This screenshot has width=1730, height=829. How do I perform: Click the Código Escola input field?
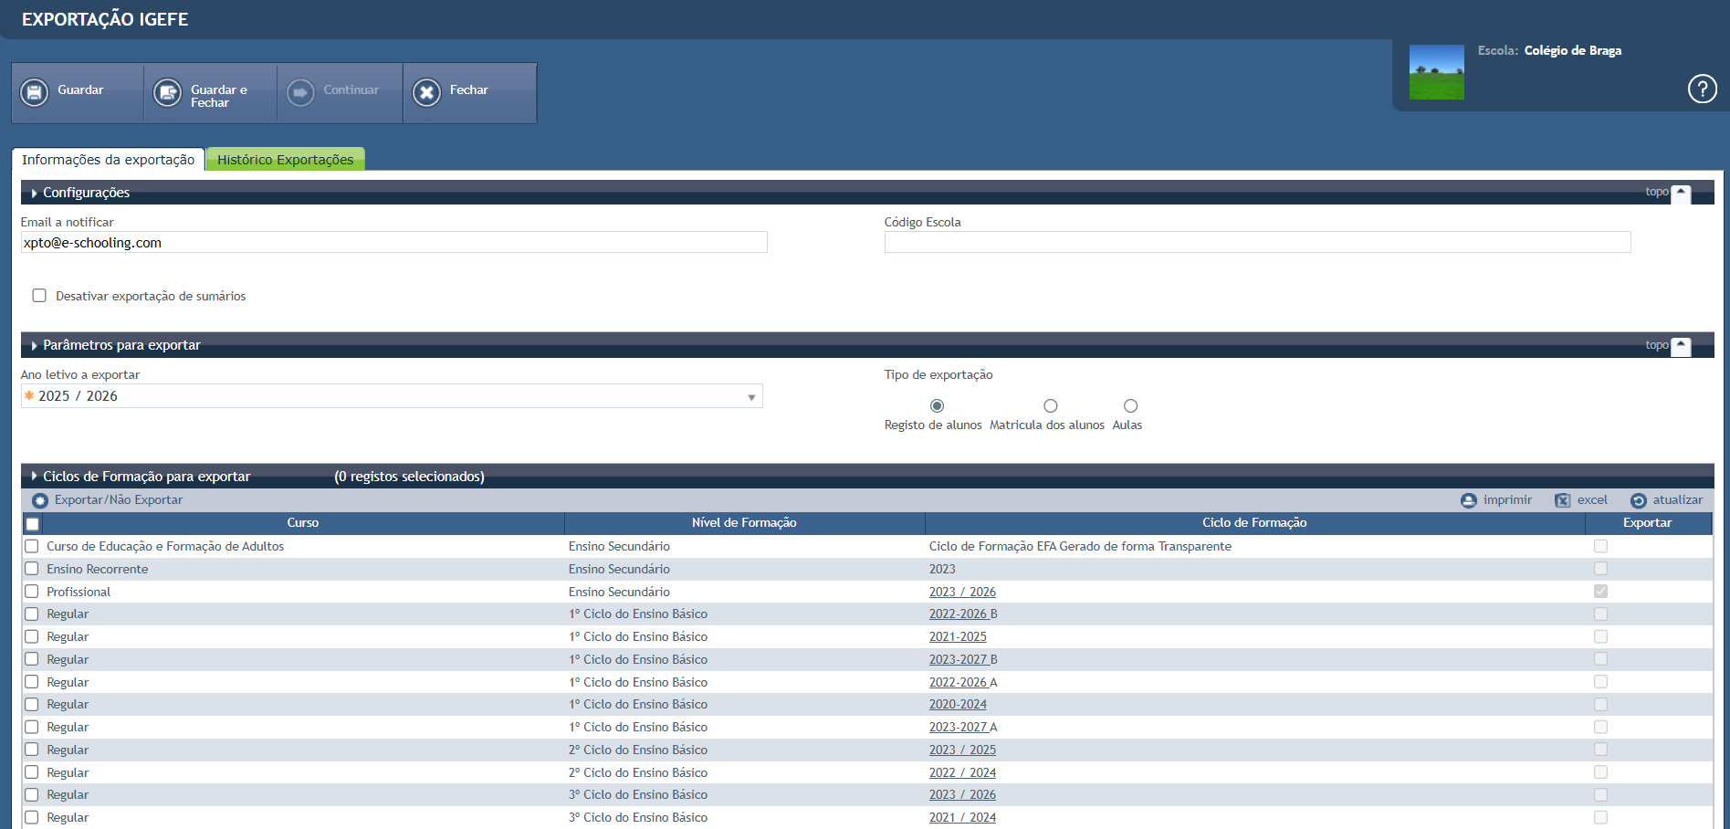click(x=1257, y=242)
